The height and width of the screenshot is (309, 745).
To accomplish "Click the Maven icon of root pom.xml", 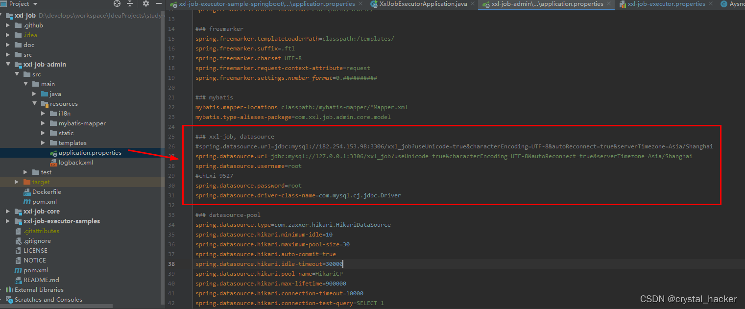I will [x=18, y=270].
